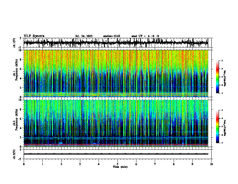Click the "VLF Spectra" title text
The height and width of the screenshot is (184, 238).
(34, 36)
